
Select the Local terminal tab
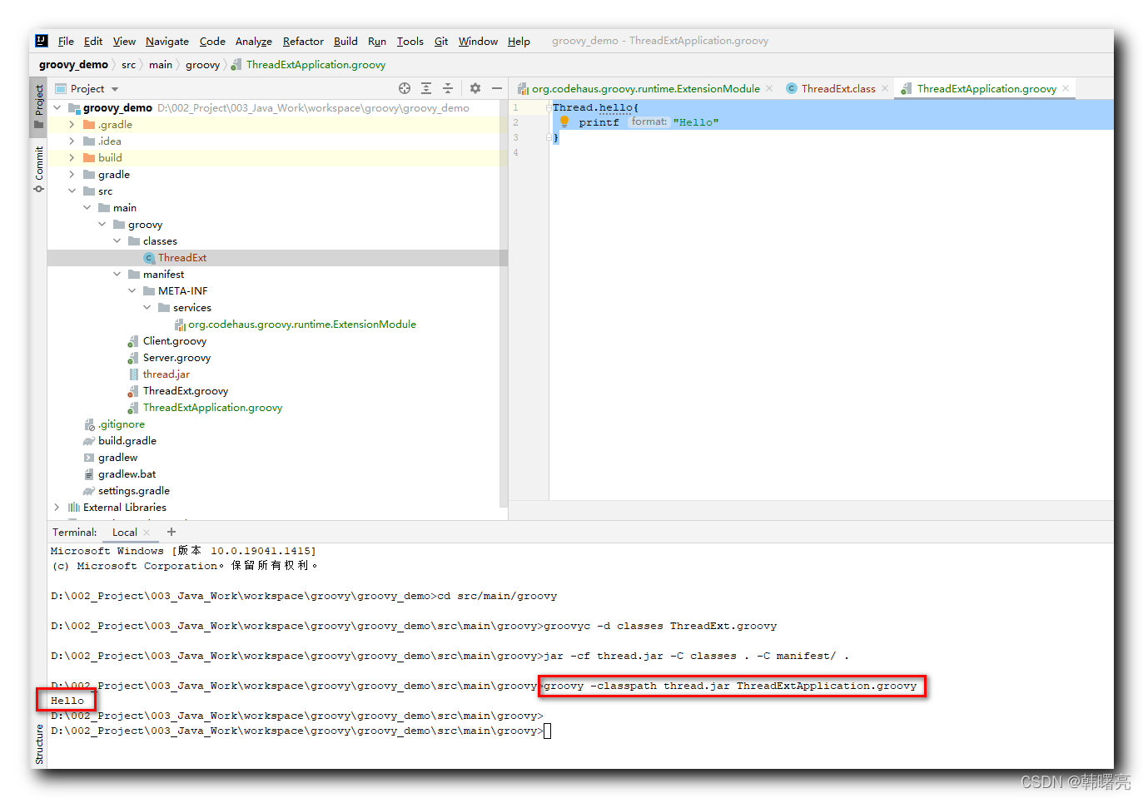click(x=125, y=533)
